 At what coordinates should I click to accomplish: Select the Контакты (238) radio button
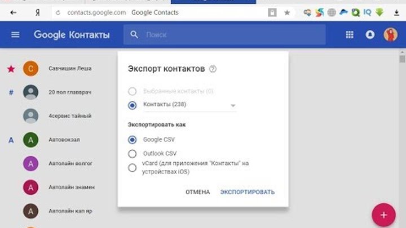click(133, 105)
